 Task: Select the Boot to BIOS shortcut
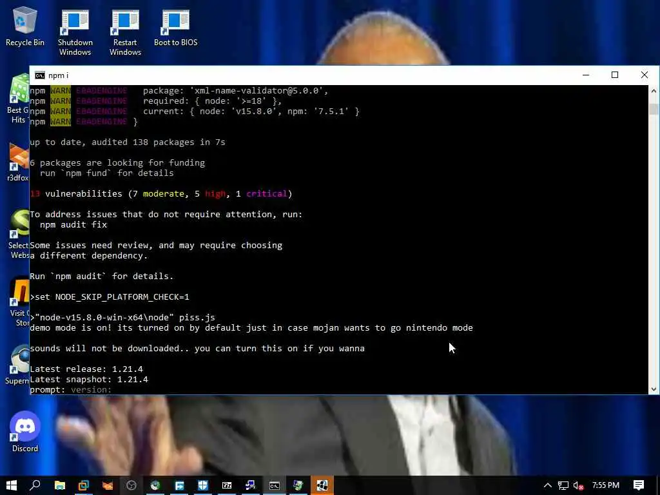[175, 27]
